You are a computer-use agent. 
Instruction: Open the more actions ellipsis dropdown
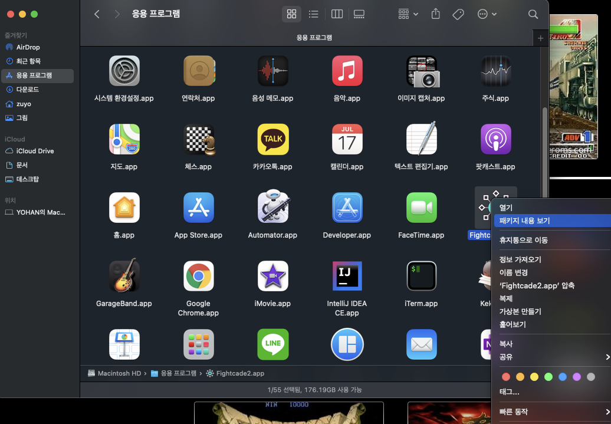click(487, 14)
